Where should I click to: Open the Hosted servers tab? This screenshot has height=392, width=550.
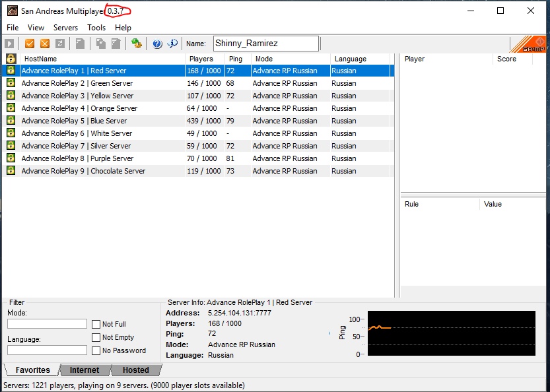[x=135, y=370]
